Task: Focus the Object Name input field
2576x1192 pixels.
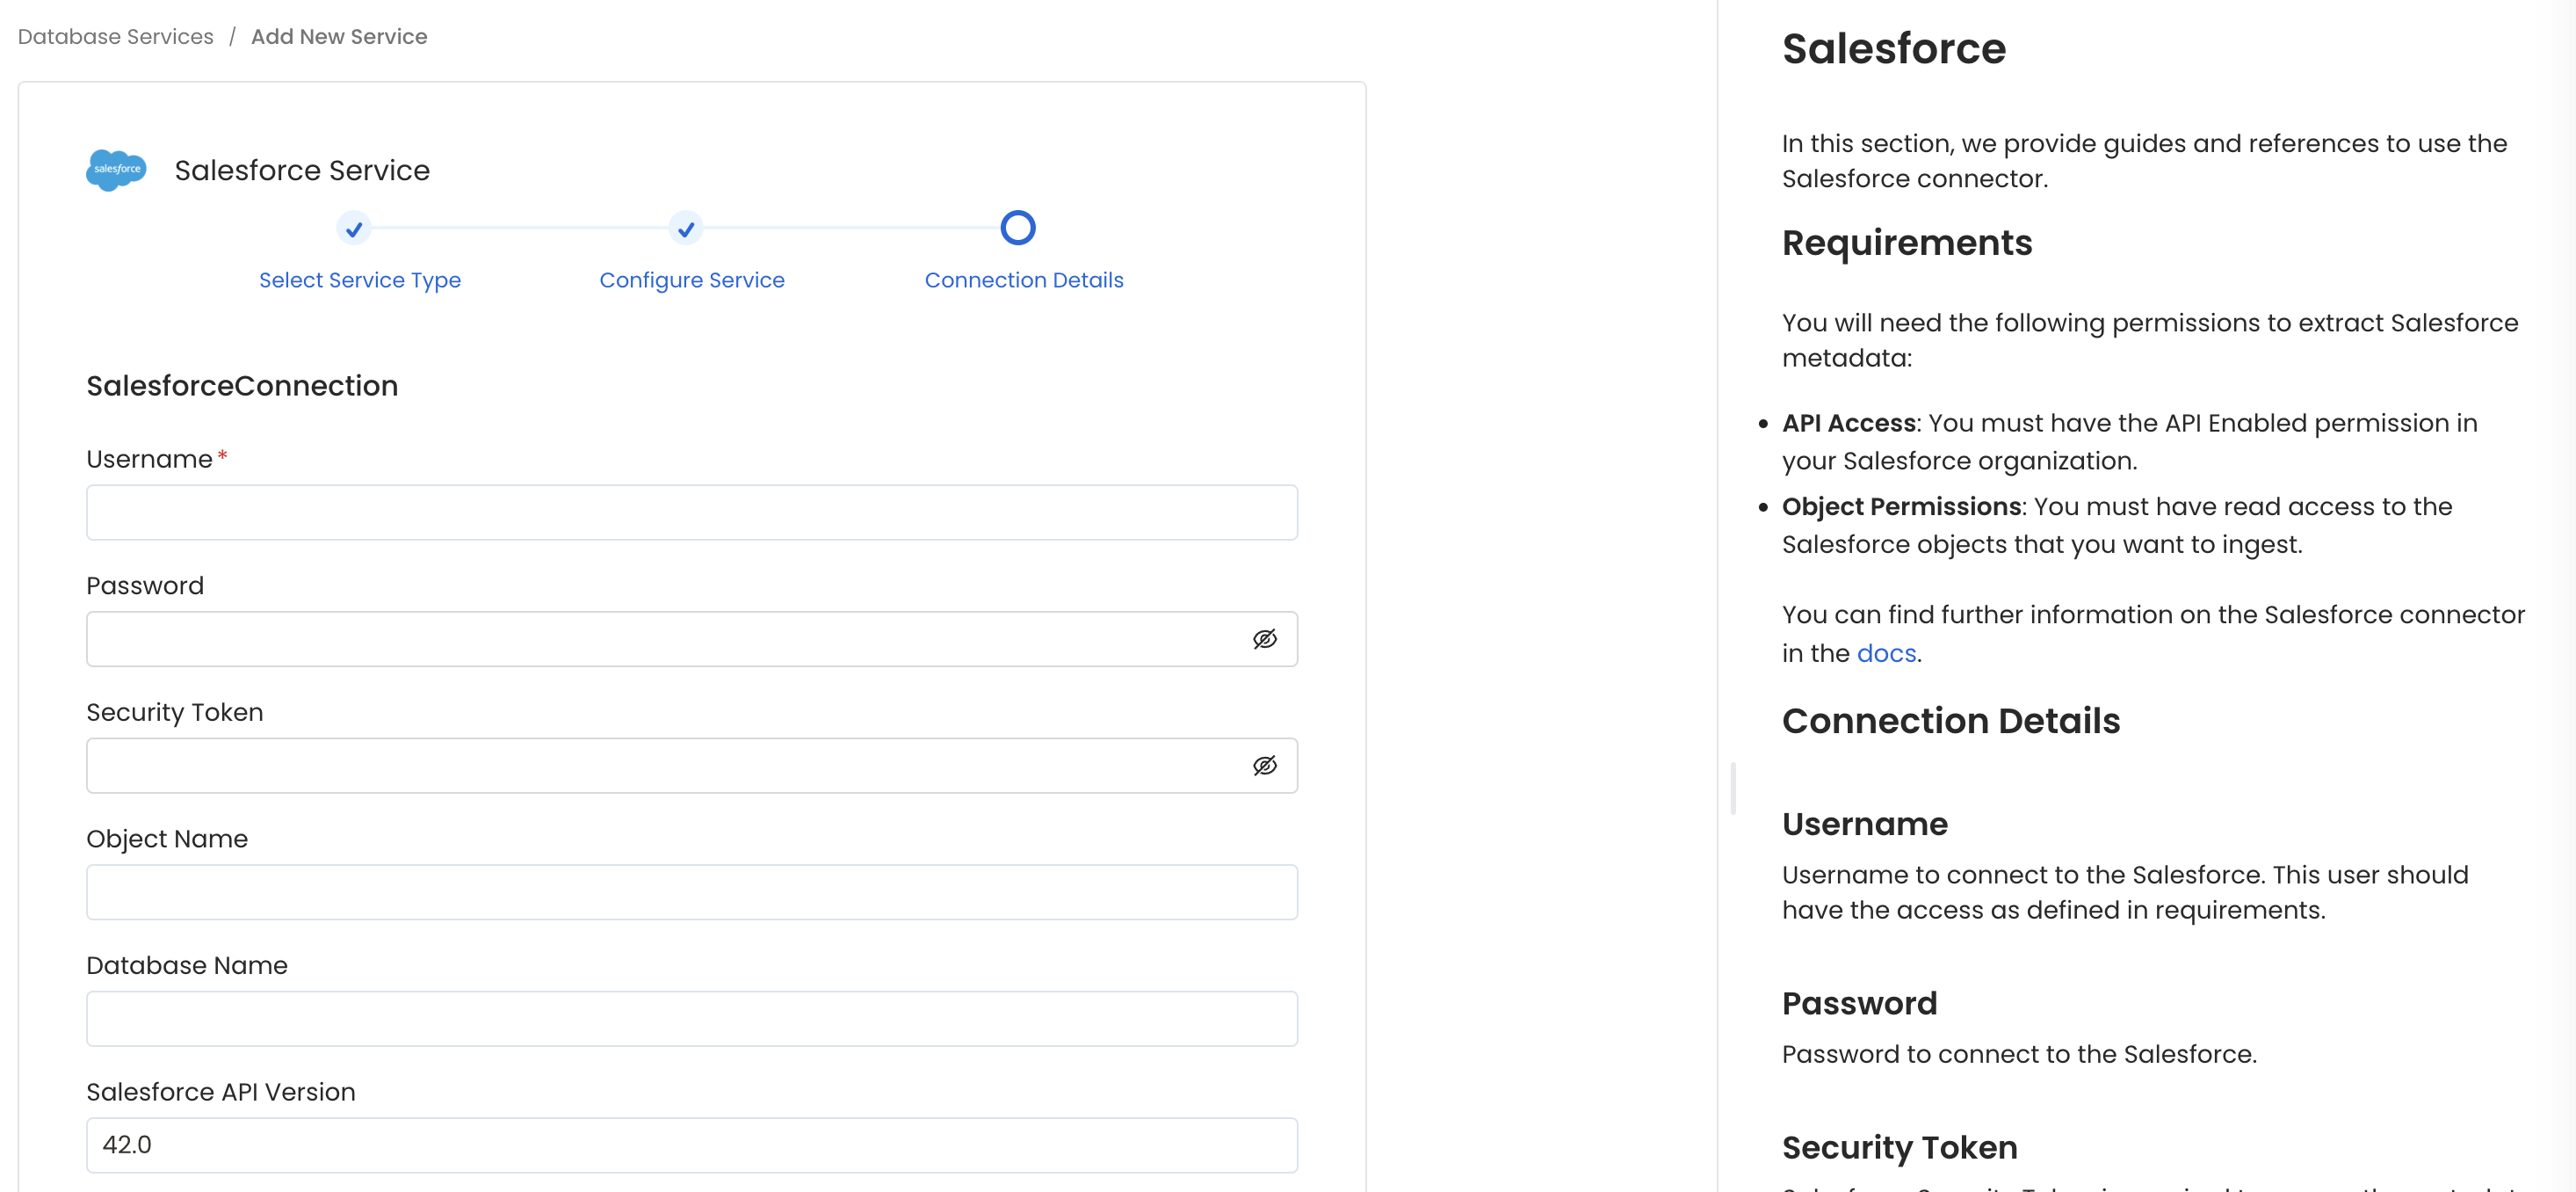Action: click(x=692, y=891)
